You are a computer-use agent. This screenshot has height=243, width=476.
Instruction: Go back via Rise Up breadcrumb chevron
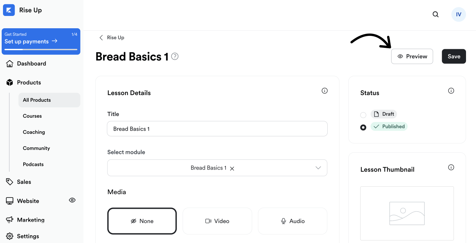click(101, 38)
